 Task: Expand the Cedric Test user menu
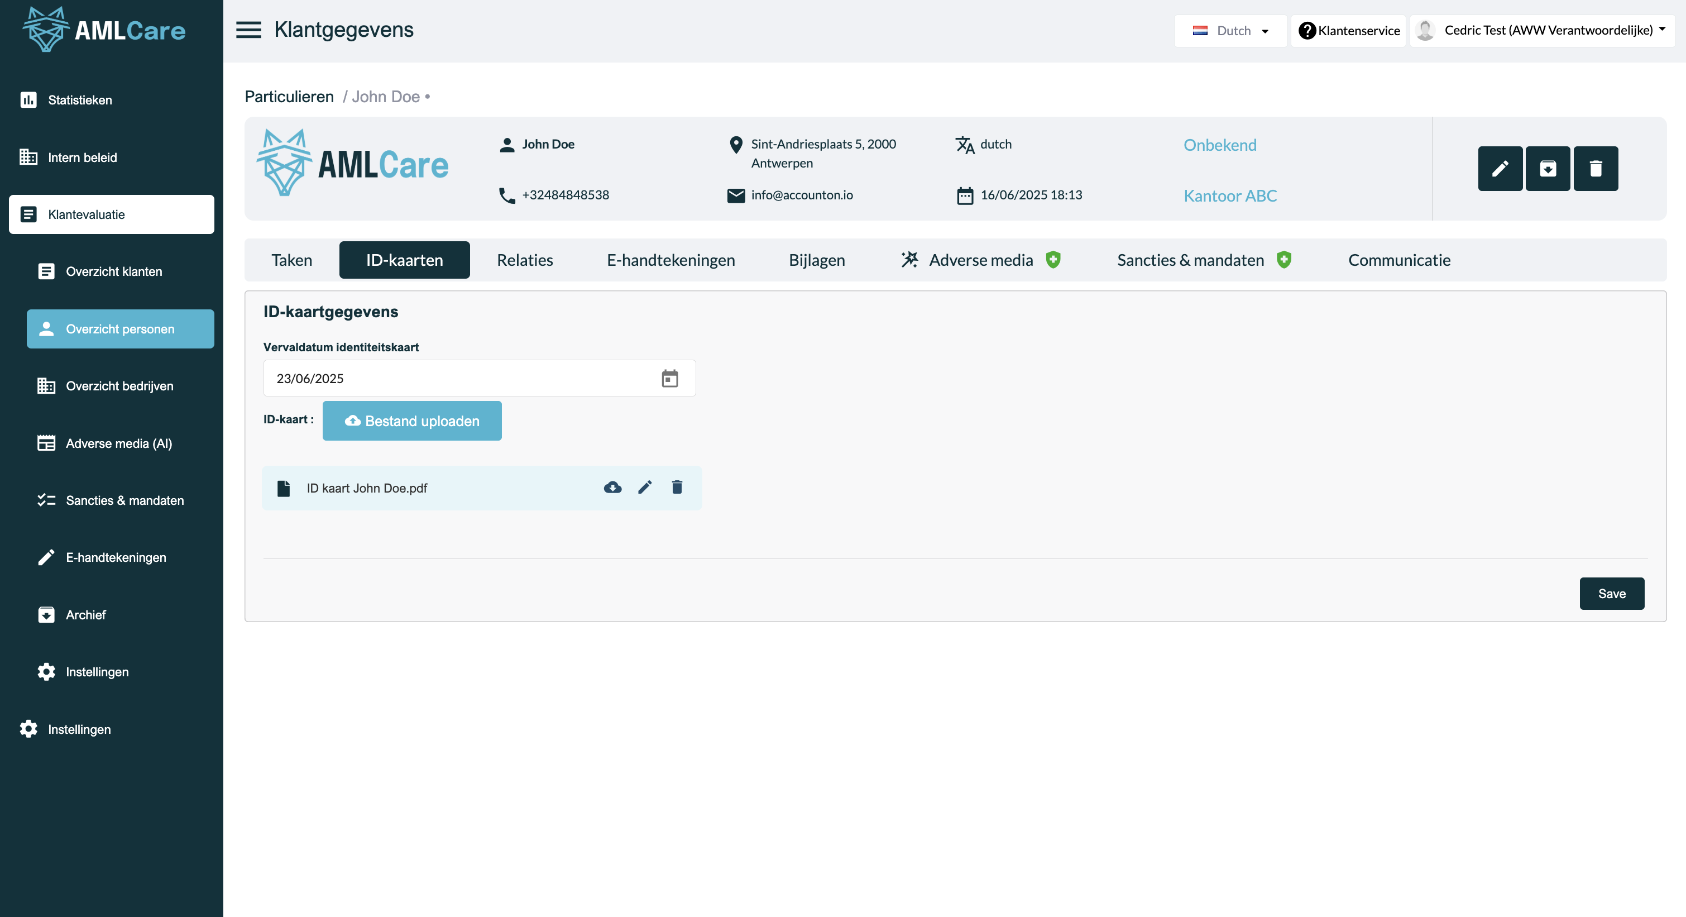click(1543, 31)
